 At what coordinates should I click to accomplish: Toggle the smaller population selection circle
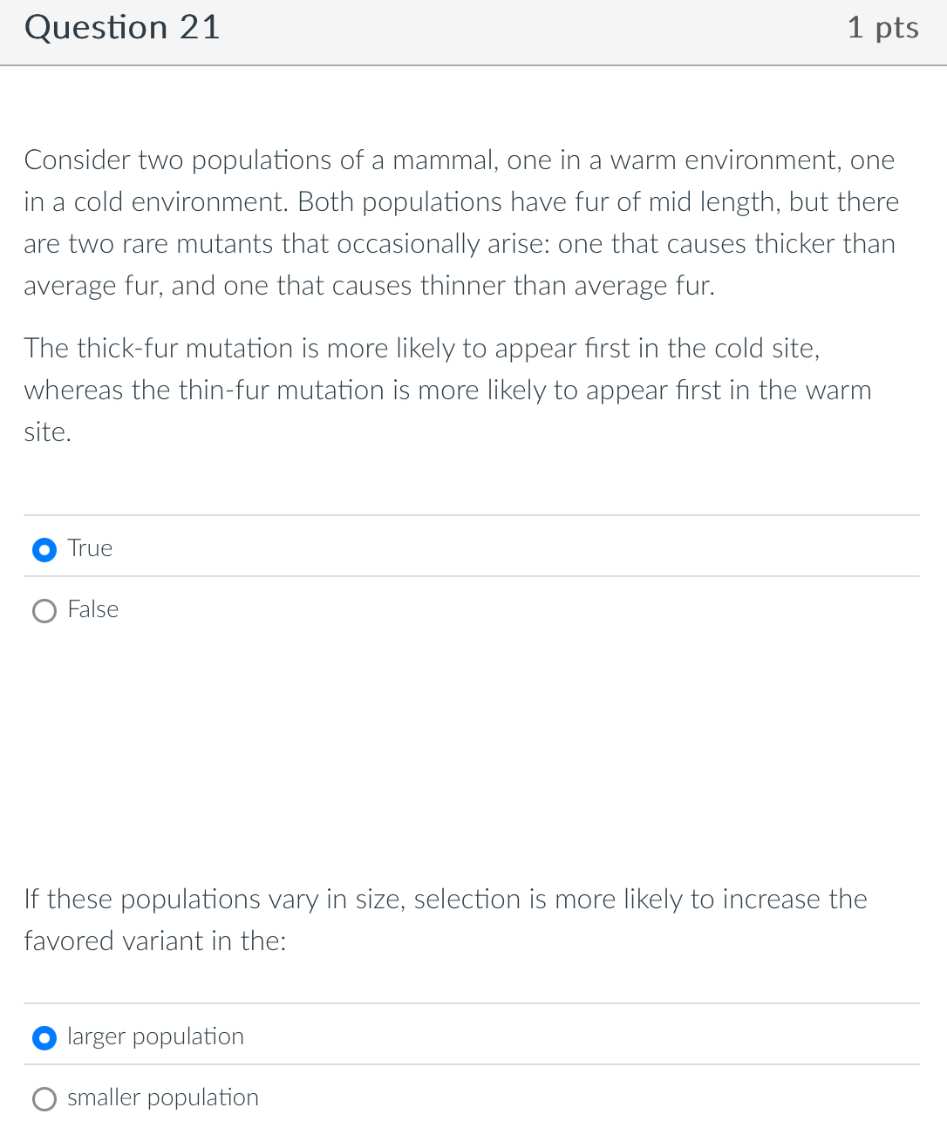click(44, 1098)
